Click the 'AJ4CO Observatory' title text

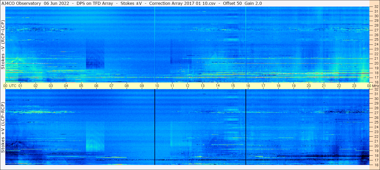coord(21,3)
